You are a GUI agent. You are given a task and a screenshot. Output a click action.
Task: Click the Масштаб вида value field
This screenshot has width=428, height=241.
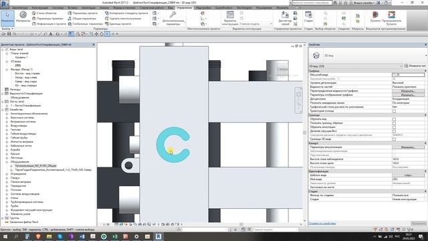[x=408, y=74]
